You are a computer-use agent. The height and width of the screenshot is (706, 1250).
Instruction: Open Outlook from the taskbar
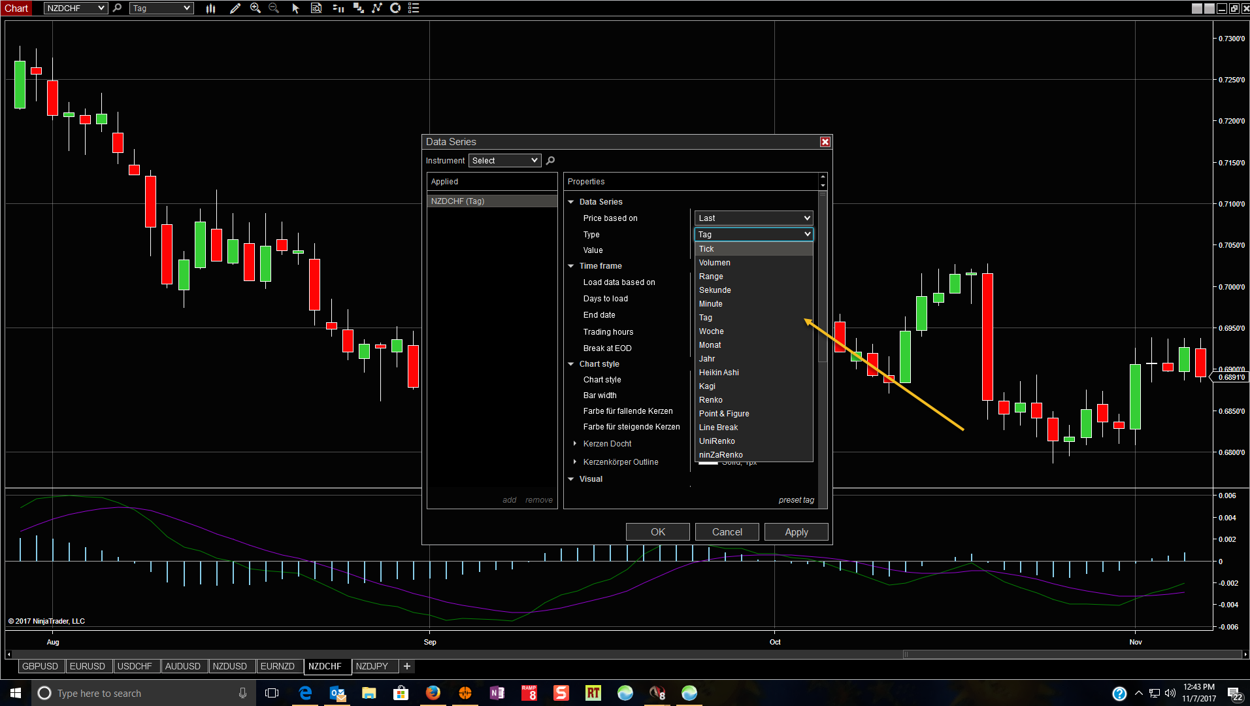337,693
